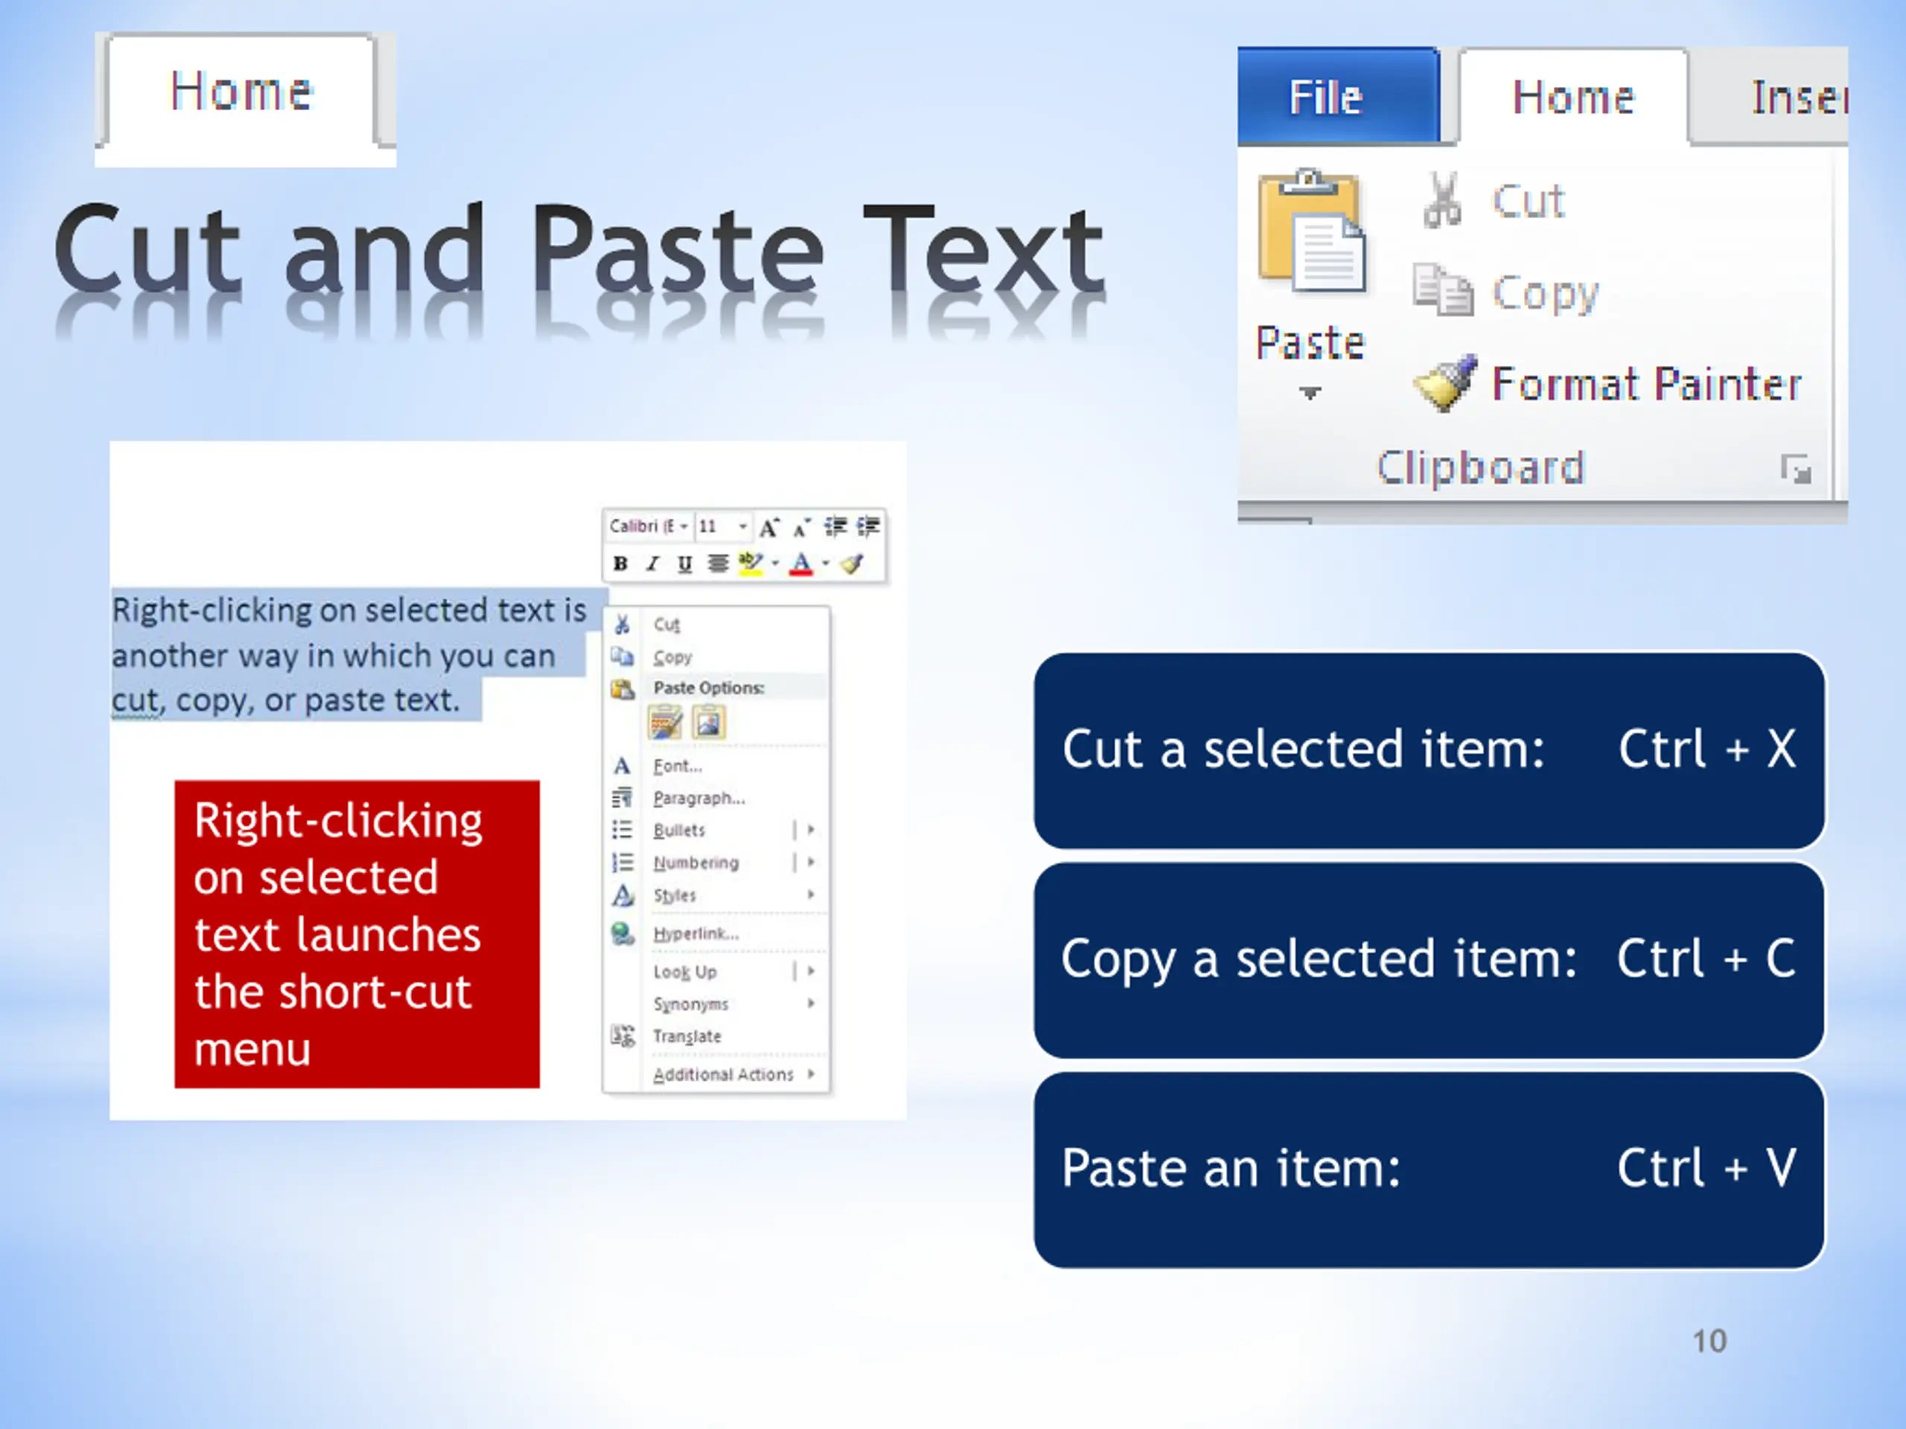The height and width of the screenshot is (1429, 1906).
Task: Toggle Underline in the mini toolbar
Action: click(684, 564)
